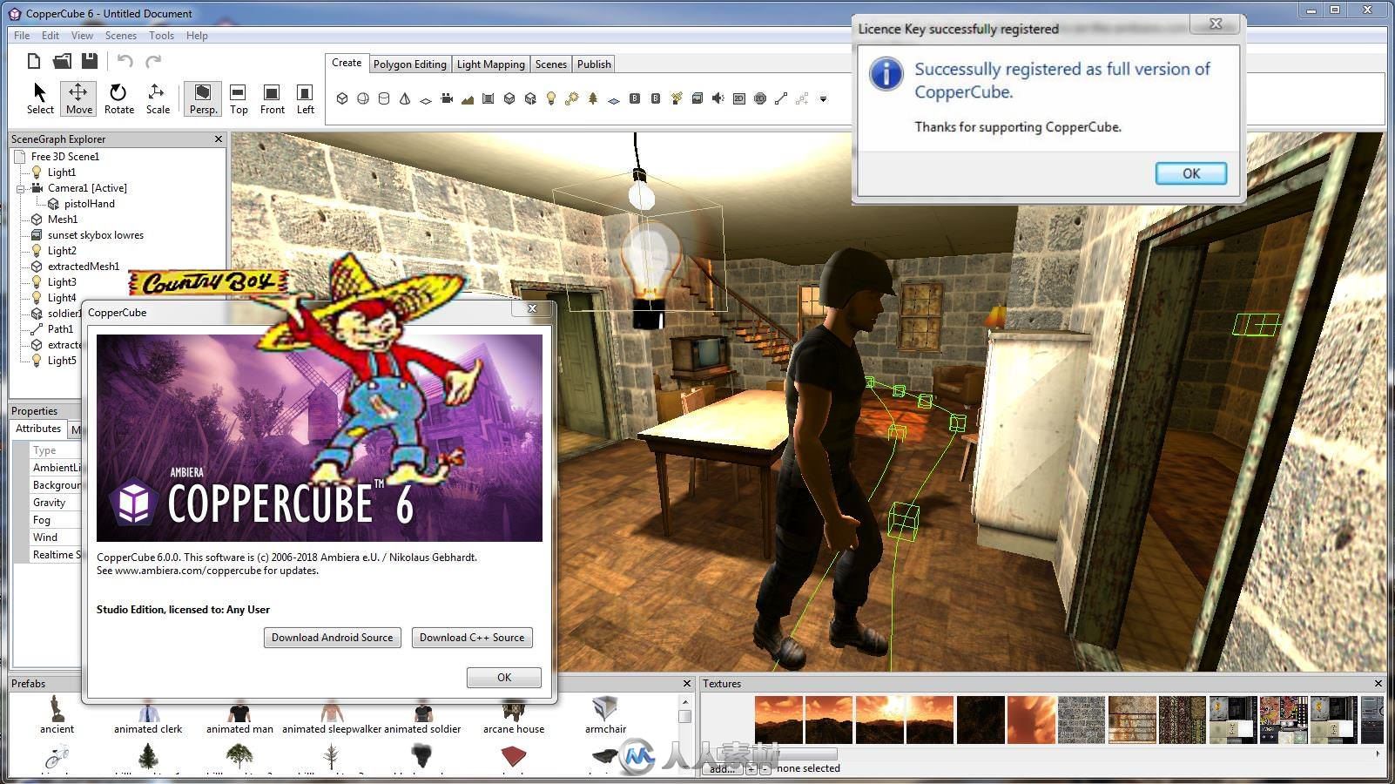Viewport: 1395px width, 784px height.
Task: Click the Save disk icon
Action: 90,61
